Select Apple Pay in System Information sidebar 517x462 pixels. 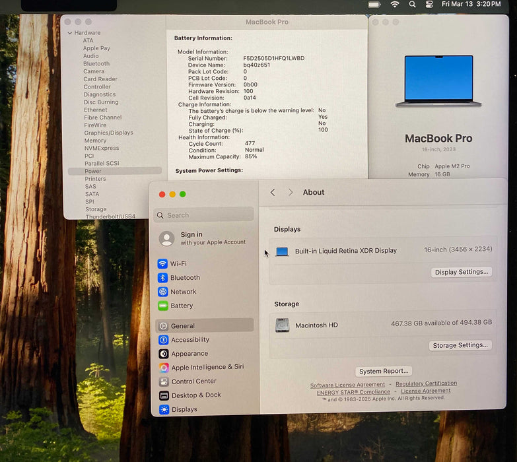click(96, 48)
